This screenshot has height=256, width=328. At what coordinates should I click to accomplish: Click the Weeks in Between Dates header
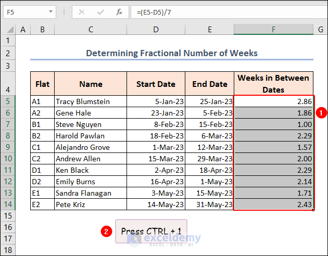pos(273,84)
